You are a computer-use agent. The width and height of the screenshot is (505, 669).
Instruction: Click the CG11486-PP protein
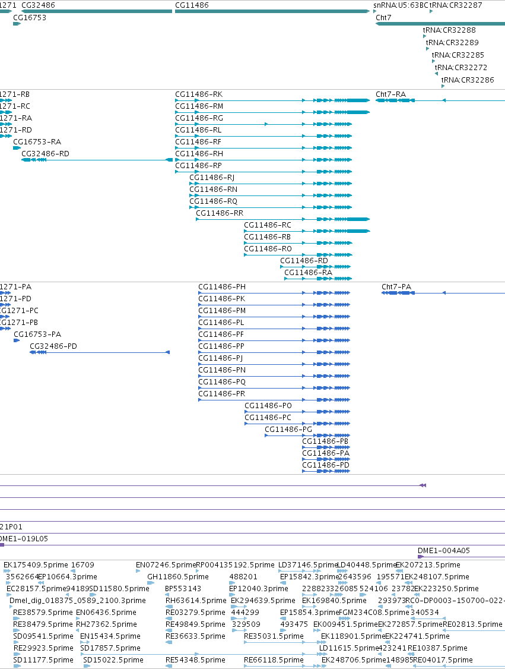tap(274, 352)
